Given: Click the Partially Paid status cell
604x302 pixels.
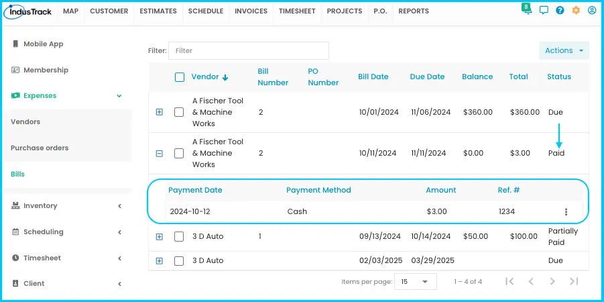Looking at the screenshot, I should pyautogui.click(x=563, y=237).
